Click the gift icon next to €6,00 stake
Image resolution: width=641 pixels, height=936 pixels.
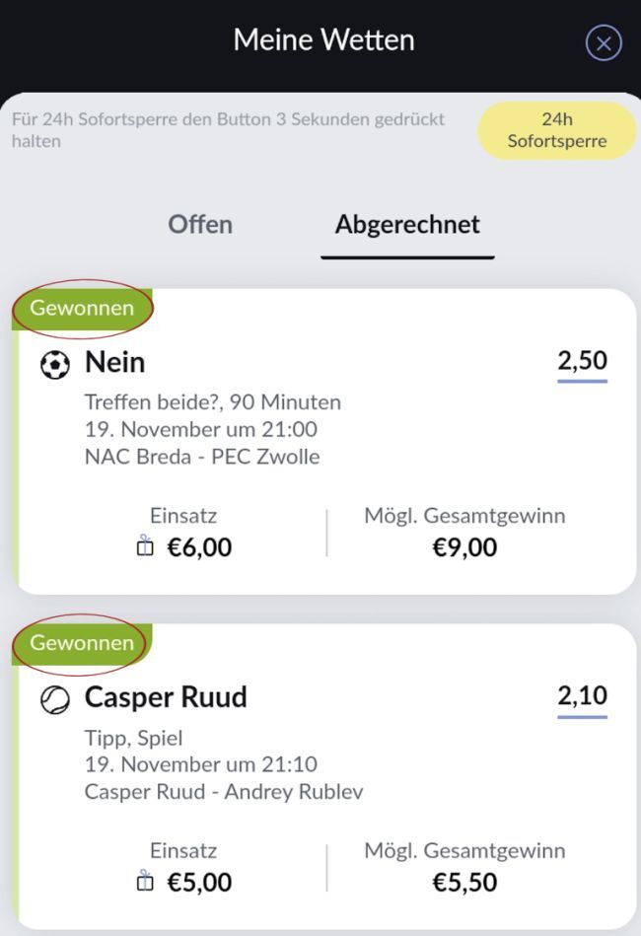[x=145, y=546]
